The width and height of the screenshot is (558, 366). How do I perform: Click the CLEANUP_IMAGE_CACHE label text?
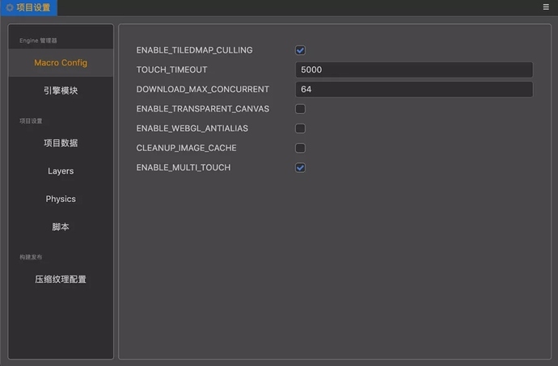coord(186,148)
